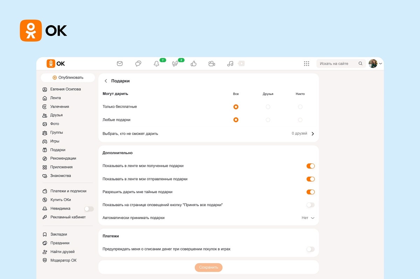Open discussions chat bubbles icon
This screenshot has height=279, width=420.
[x=138, y=64]
